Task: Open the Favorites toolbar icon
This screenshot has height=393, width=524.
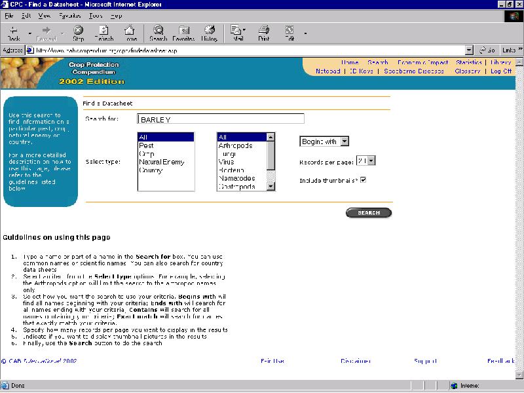Action: 184,33
